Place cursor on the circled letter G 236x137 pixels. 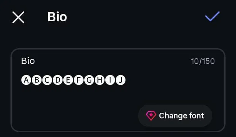tap(89, 80)
